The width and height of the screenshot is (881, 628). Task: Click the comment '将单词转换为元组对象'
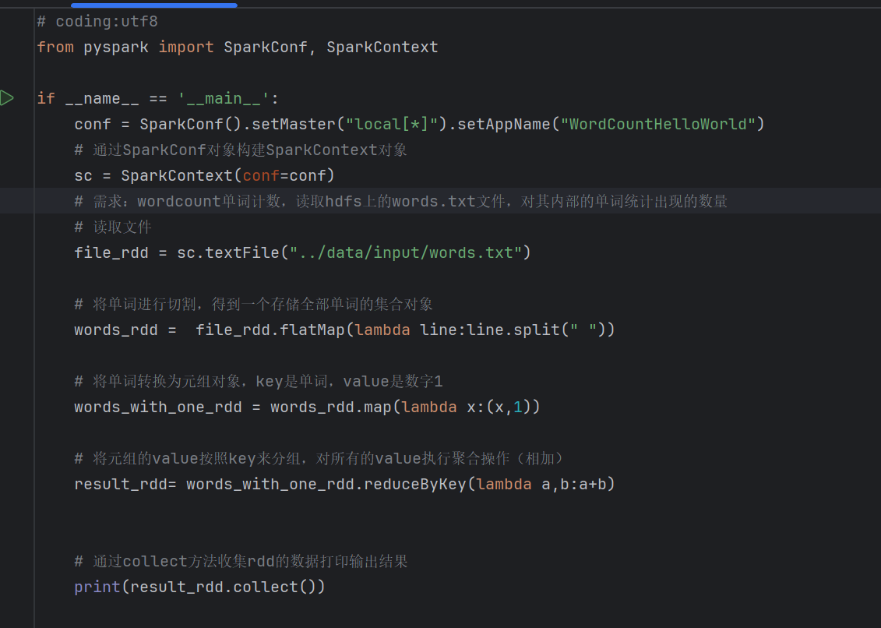[167, 382]
